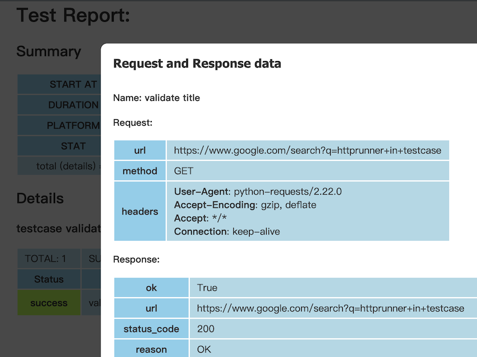
Task: Click the 'Request and Response data' heading
Action: pos(197,64)
